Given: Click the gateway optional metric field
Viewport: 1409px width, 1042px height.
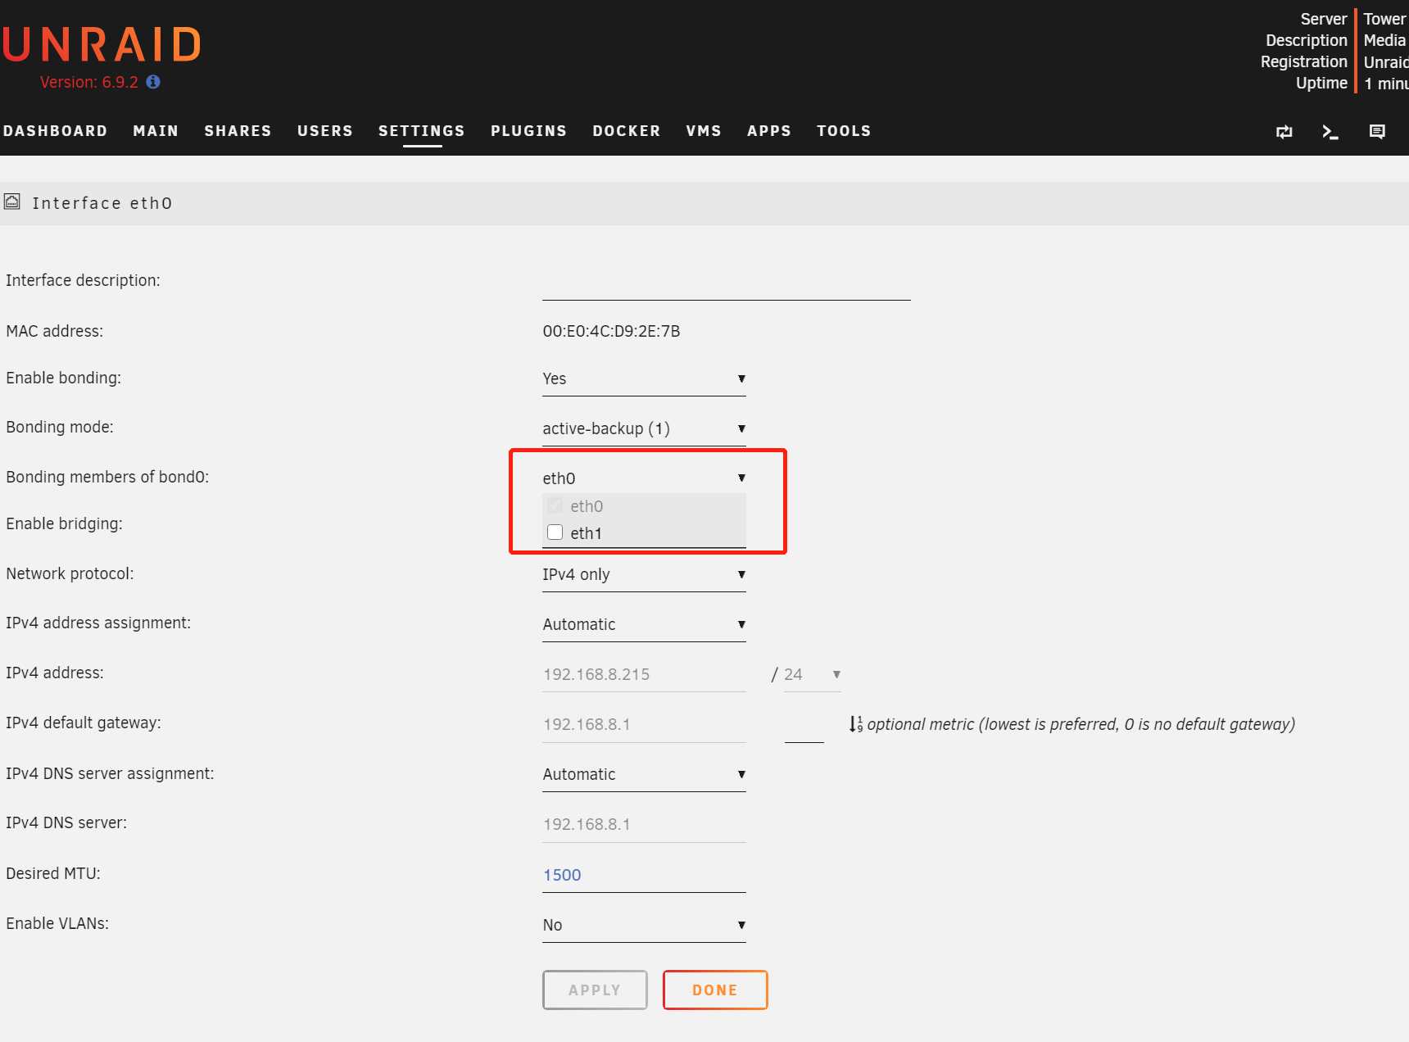Looking at the screenshot, I should coord(804,725).
